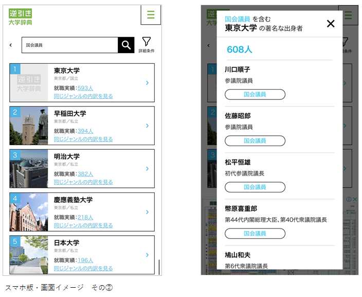Click 218人 link for 慶應義塾大学

coord(85,217)
